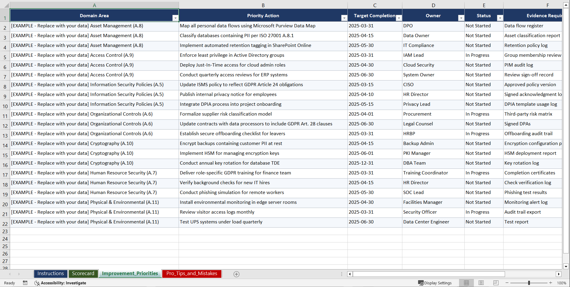Viewport: 570px width, 287px height.
Task: Click the Zoom Out minus icon
Action: [x=507, y=283]
